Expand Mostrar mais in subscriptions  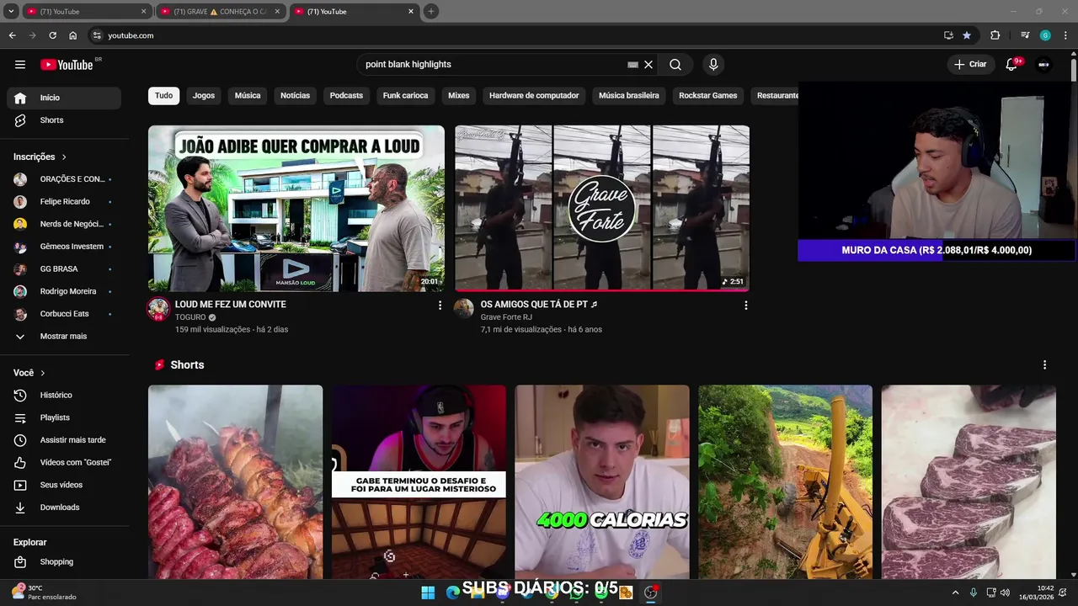point(64,336)
